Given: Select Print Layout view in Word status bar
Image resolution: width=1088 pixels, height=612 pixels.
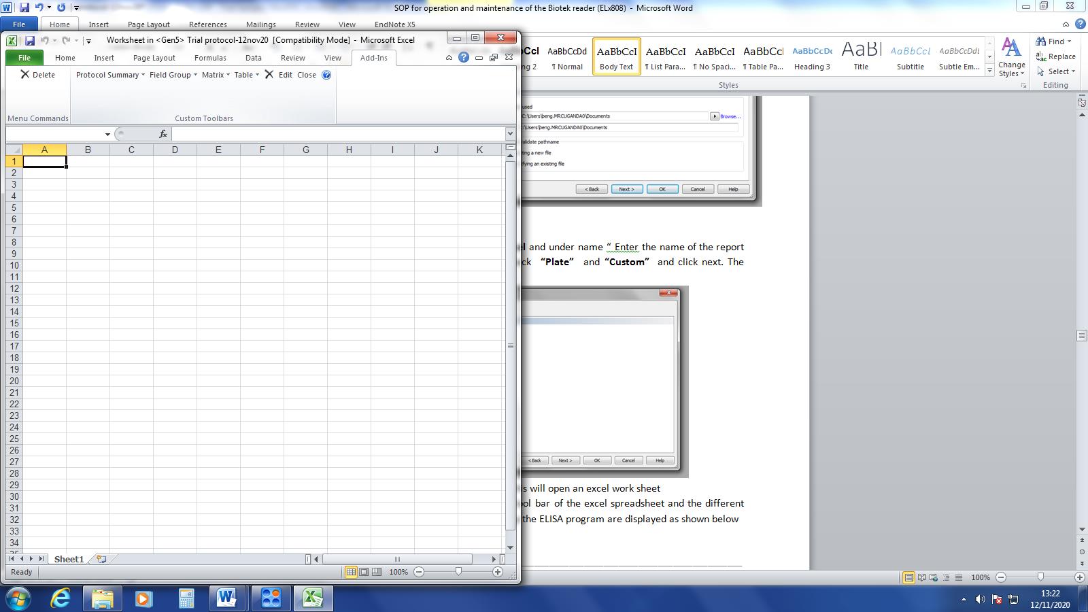Looking at the screenshot, I should pyautogui.click(x=908, y=577).
